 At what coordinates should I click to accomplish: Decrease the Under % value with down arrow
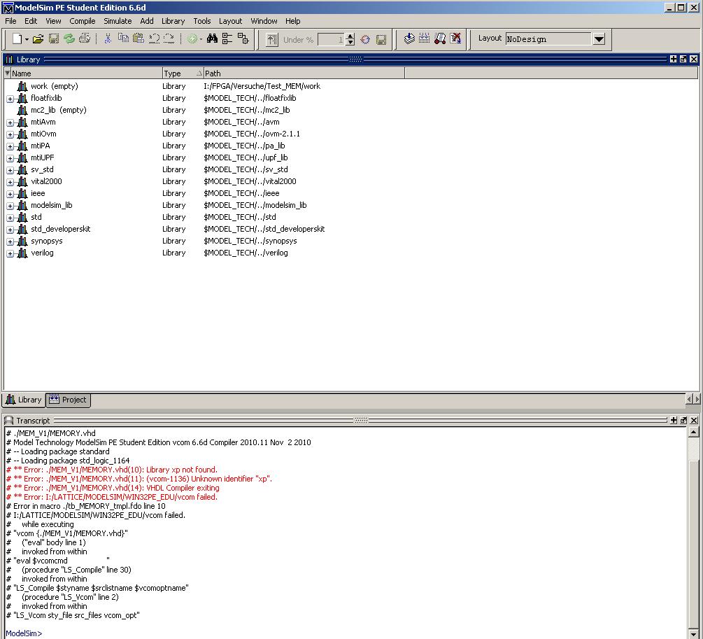[350, 43]
